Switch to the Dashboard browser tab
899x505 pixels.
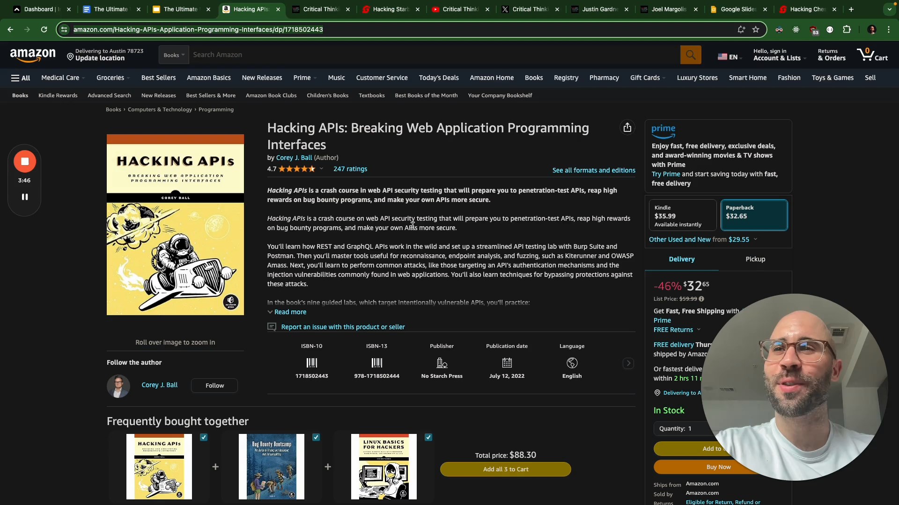(41, 9)
